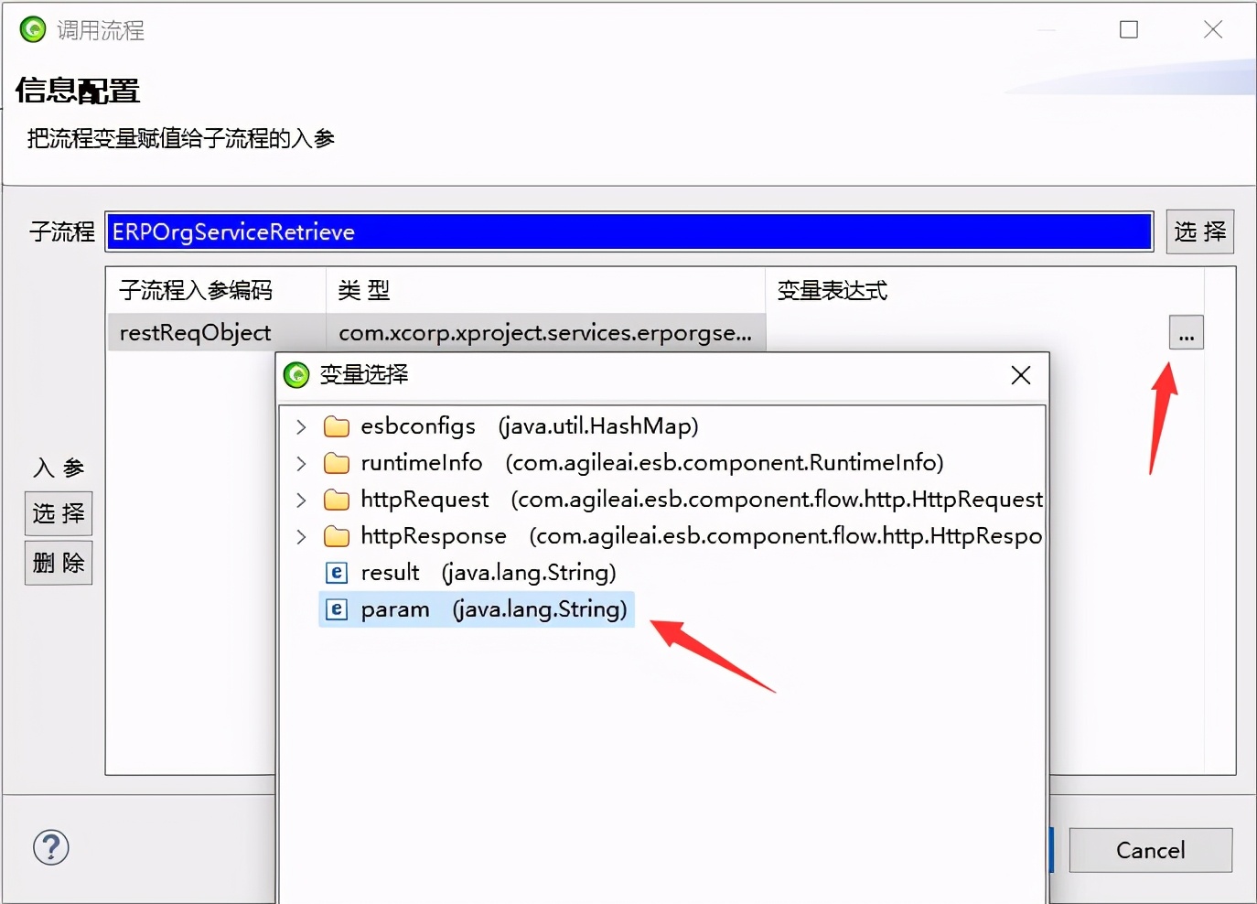Select the param variable in the list
The image size is (1257, 904).
coord(395,608)
